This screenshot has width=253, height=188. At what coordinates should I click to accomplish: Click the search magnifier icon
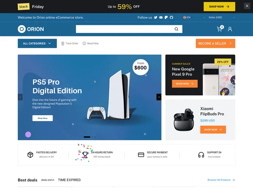[x=177, y=29]
